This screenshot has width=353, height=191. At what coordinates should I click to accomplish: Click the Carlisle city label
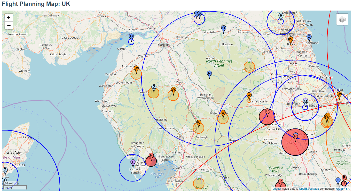163,45
